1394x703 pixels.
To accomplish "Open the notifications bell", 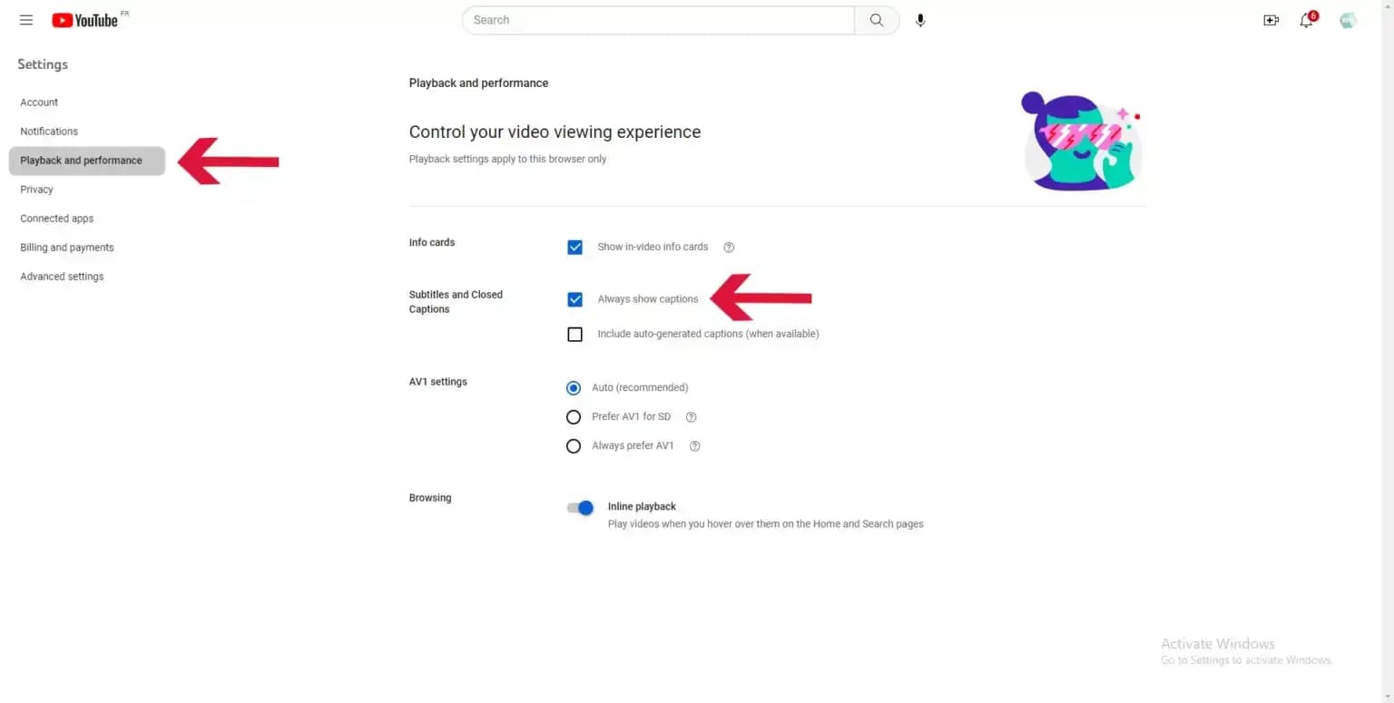I will [1307, 20].
